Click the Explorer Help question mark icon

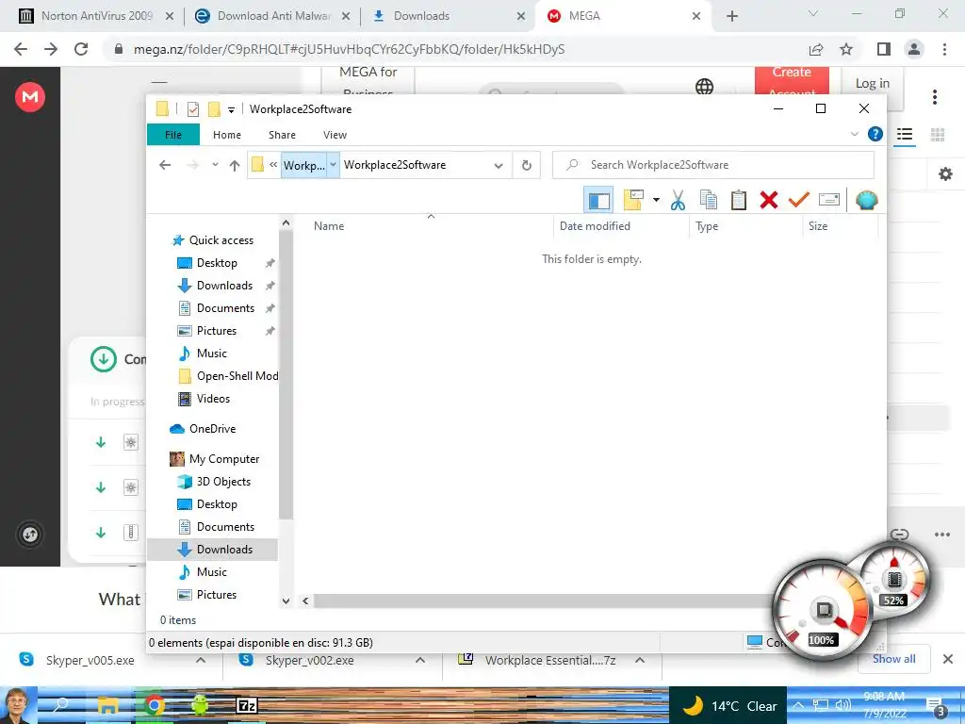(x=875, y=134)
